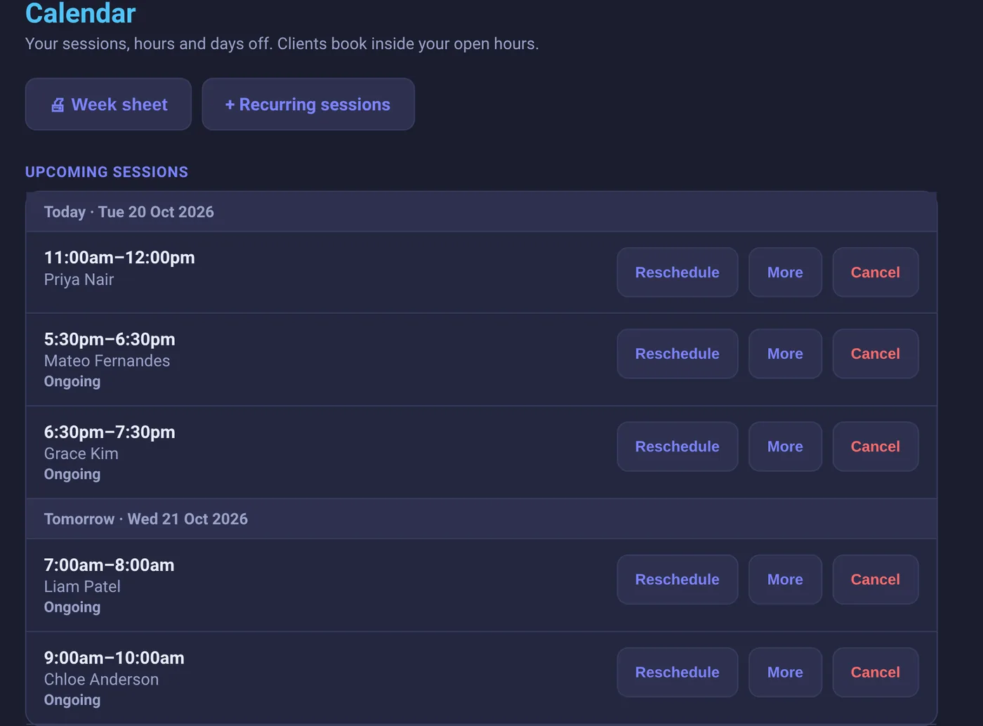This screenshot has height=726, width=983.
Task: Reschedule Grace Kim's 6:30pm session
Action: click(677, 447)
